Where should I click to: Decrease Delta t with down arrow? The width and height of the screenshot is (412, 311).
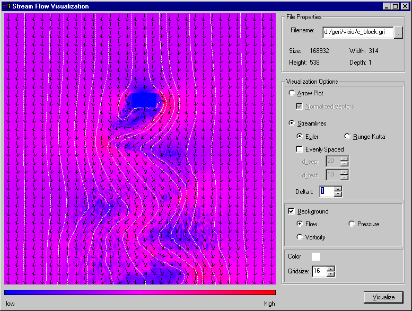coord(338,194)
